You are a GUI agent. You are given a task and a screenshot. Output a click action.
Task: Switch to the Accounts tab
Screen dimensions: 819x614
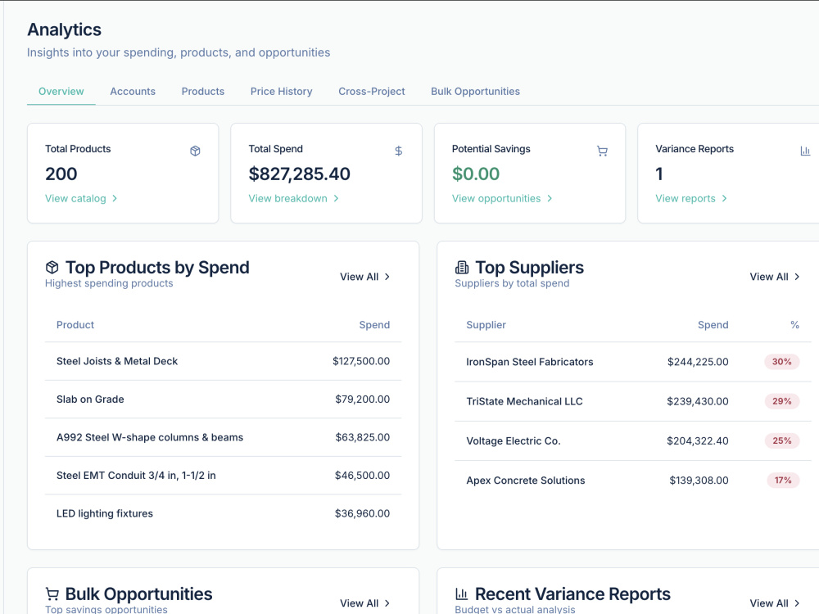[x=133, y=92]
